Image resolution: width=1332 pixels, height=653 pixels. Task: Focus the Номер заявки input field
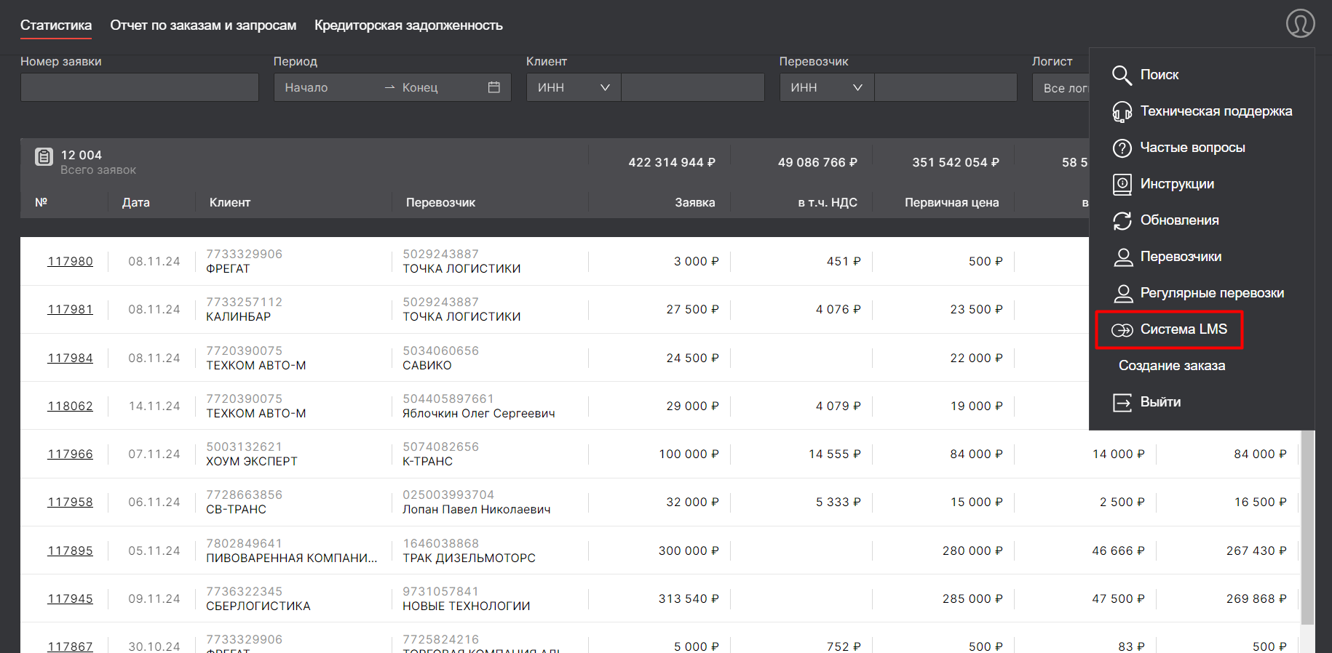pos(140,87)
